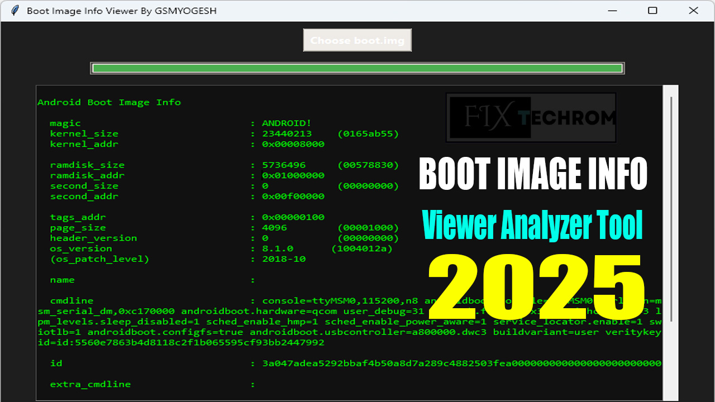Click the window title "Boot Image Info Viewer By GSMYOGESH"

click(x=122, y=11)
